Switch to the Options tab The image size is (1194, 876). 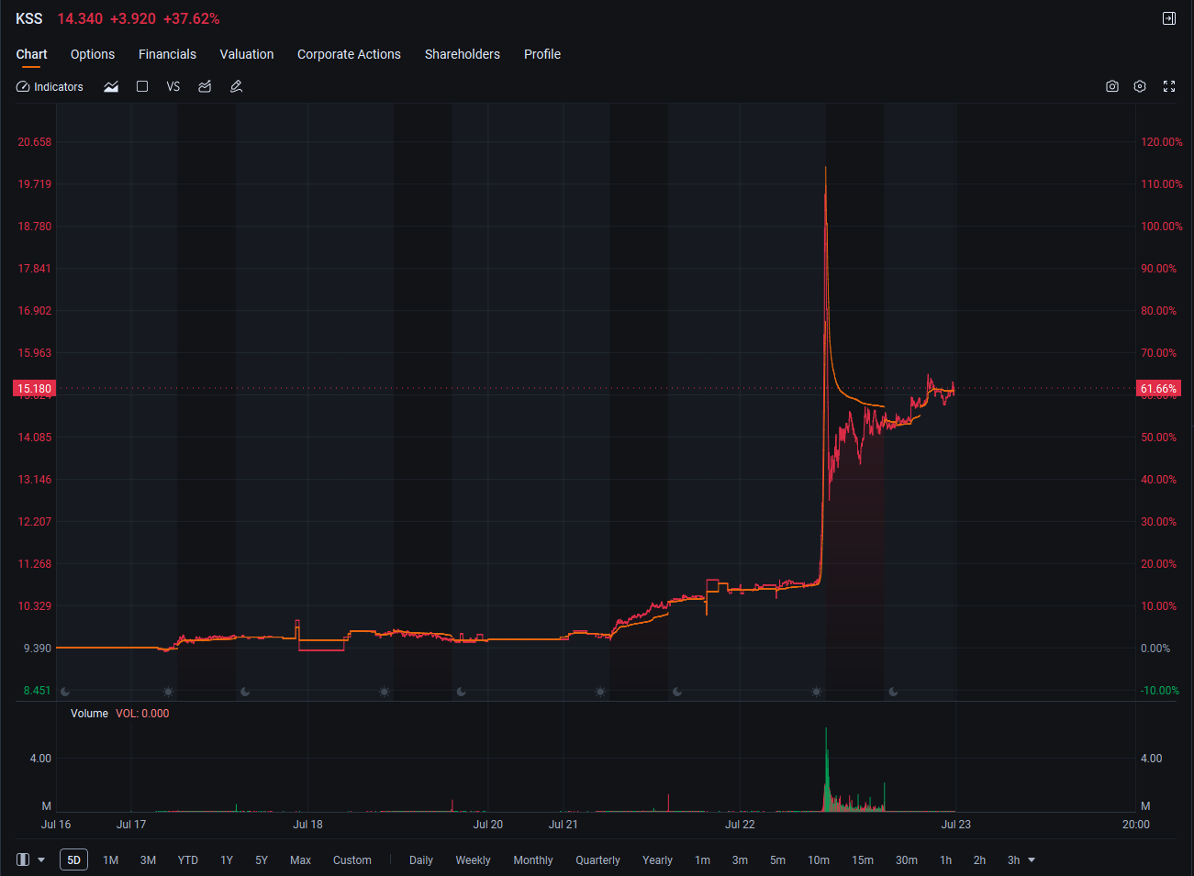[93, 54]
